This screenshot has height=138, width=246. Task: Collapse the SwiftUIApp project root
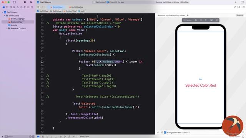pos(3,12)
